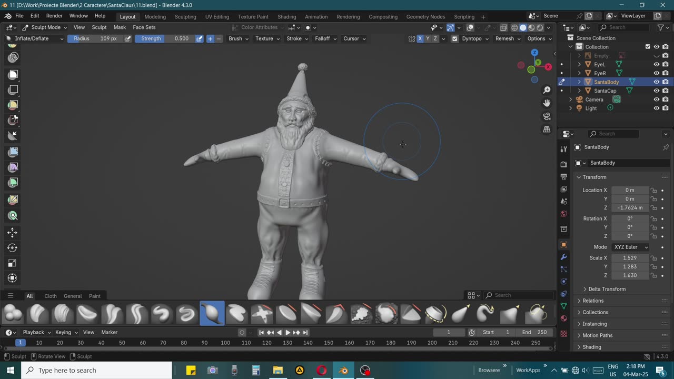Select the Color Filter tool
The image size is (674, 379).
point(13,182)
